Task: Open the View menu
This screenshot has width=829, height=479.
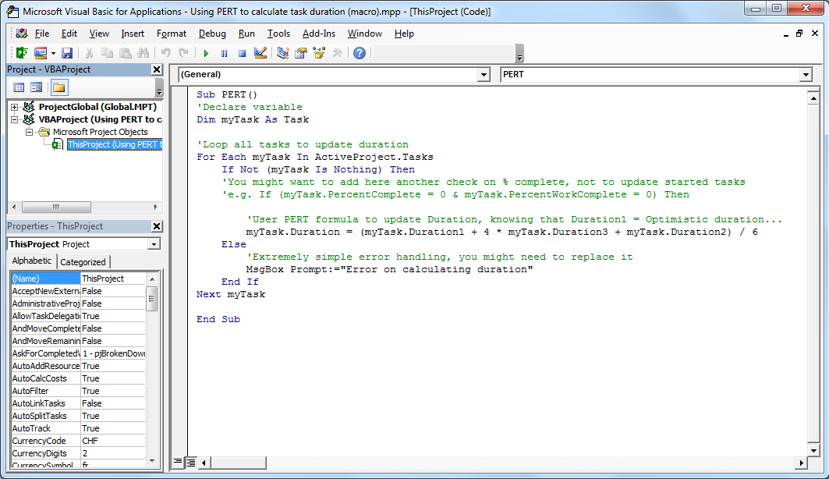Action: point(99,34)
